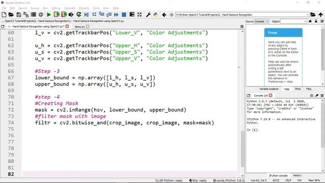325x183 pixels.
Task: Open the Debug menu
Action: click(x=56, y=8)
